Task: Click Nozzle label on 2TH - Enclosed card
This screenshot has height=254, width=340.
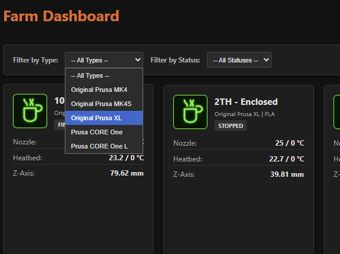Action: (x=185, y=143)
